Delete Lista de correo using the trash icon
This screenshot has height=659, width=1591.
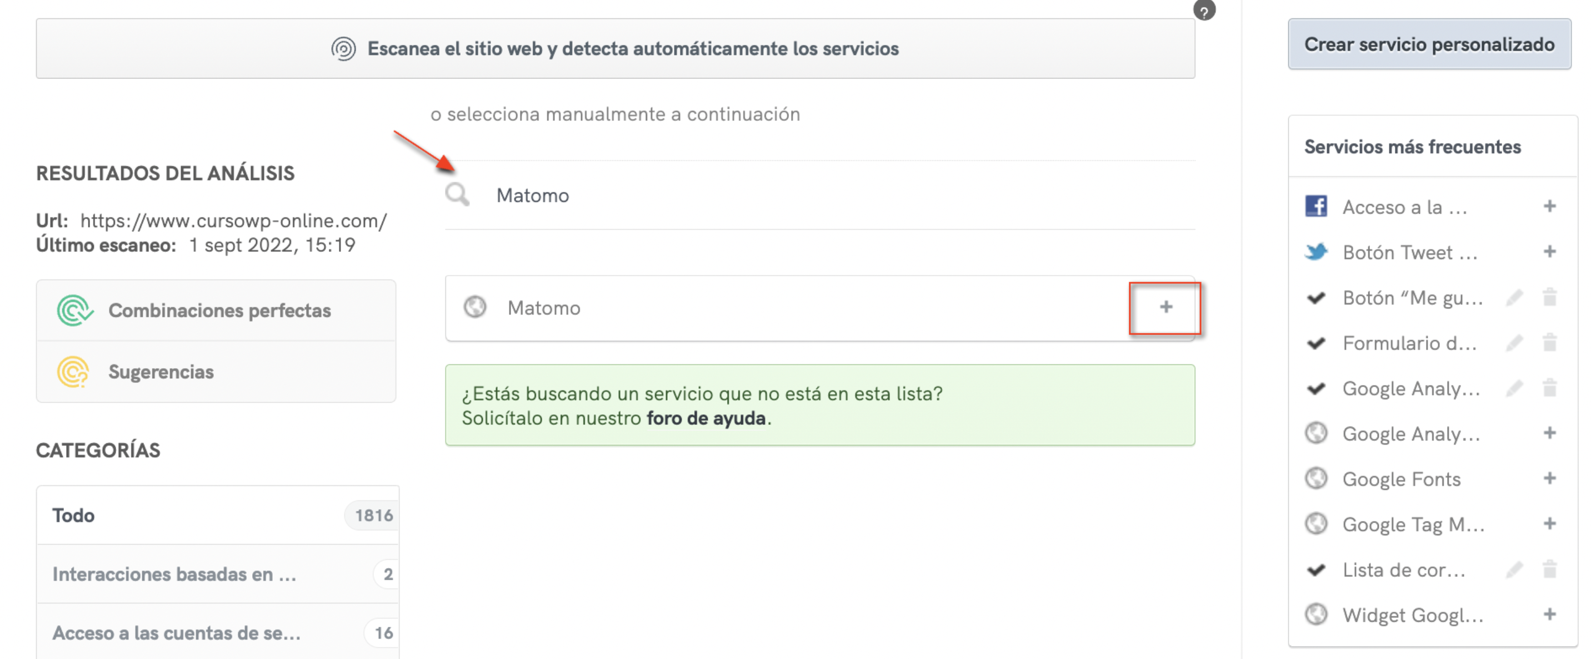point(1552,569)
